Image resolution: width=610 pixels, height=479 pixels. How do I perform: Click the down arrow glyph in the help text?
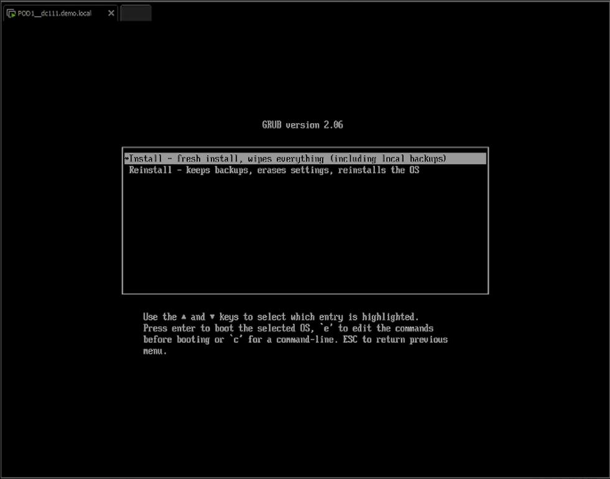click(212, 317)
